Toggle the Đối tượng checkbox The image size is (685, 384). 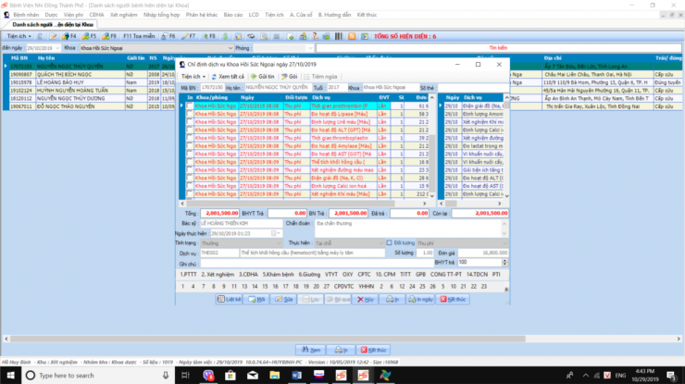pos(389,243)
